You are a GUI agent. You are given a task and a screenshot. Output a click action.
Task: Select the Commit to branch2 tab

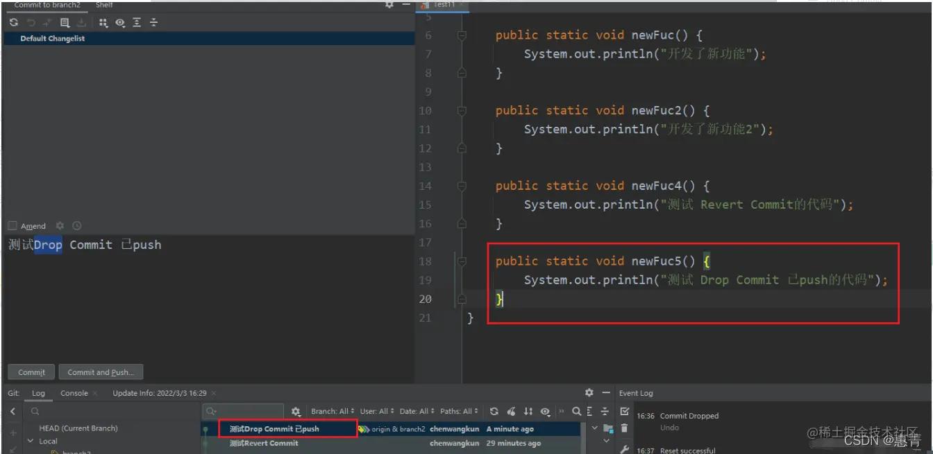click(x=47, y=5)
